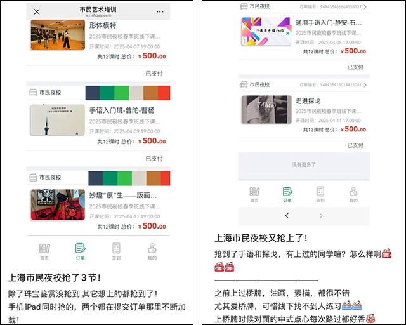Image resolution: width=406 pixels, height=325 pixels.
Task: Click the wx.shqyg.com URL in header
Action: click(98, 15)
